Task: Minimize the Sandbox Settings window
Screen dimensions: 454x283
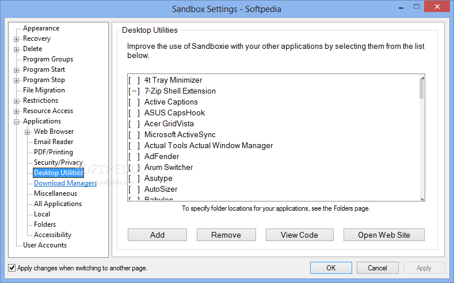Action: tap(401, 7)
